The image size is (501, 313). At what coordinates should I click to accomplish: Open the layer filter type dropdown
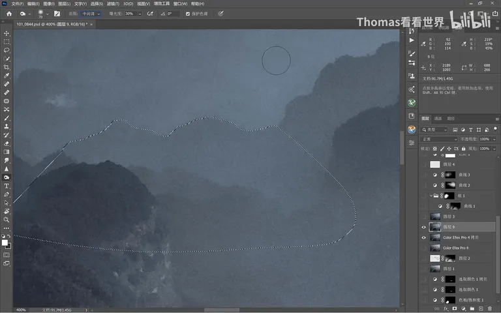[x=434, y=130]
